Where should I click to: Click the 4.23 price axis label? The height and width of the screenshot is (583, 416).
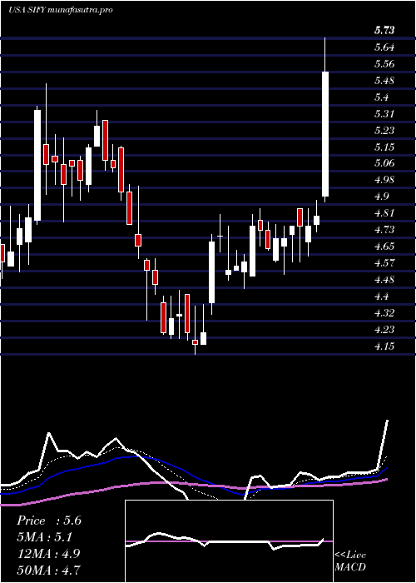click(384, 330)
